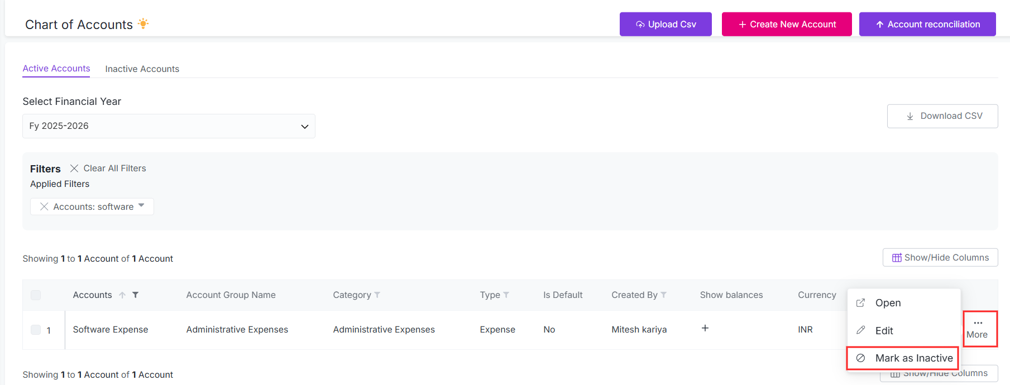
Task: Click the prohibited icon beside Mark as Inactive
Action: point(861,358)
